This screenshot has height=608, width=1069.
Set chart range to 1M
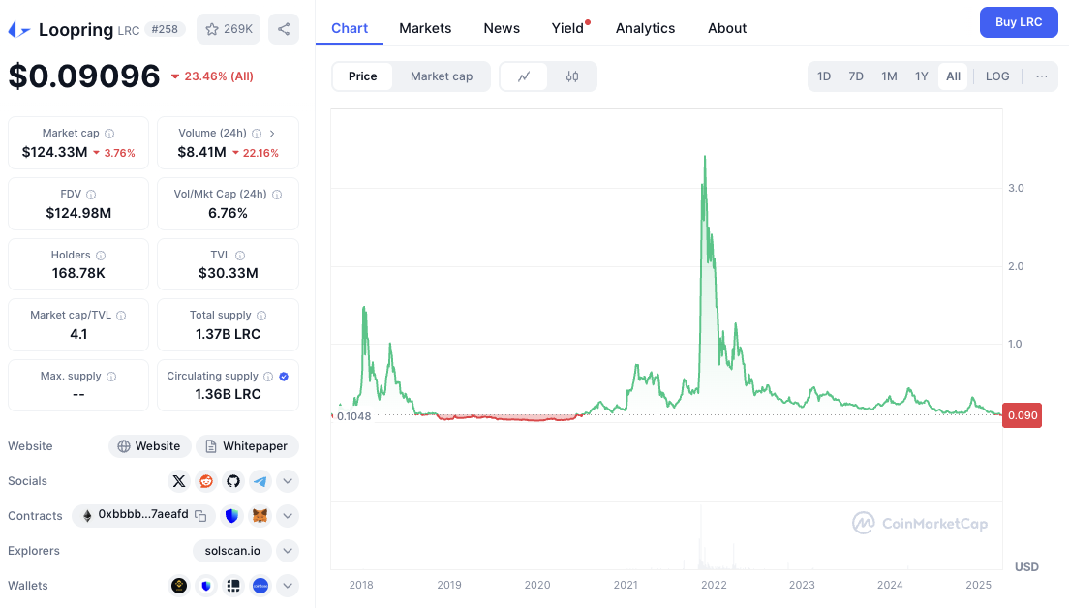pos(889,76)
